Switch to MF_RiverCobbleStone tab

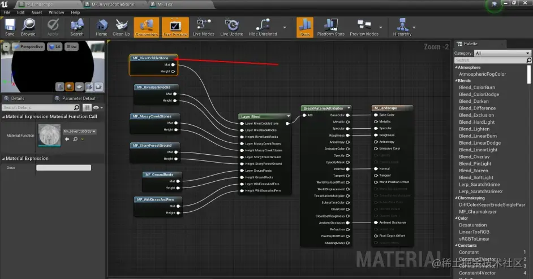113,5
